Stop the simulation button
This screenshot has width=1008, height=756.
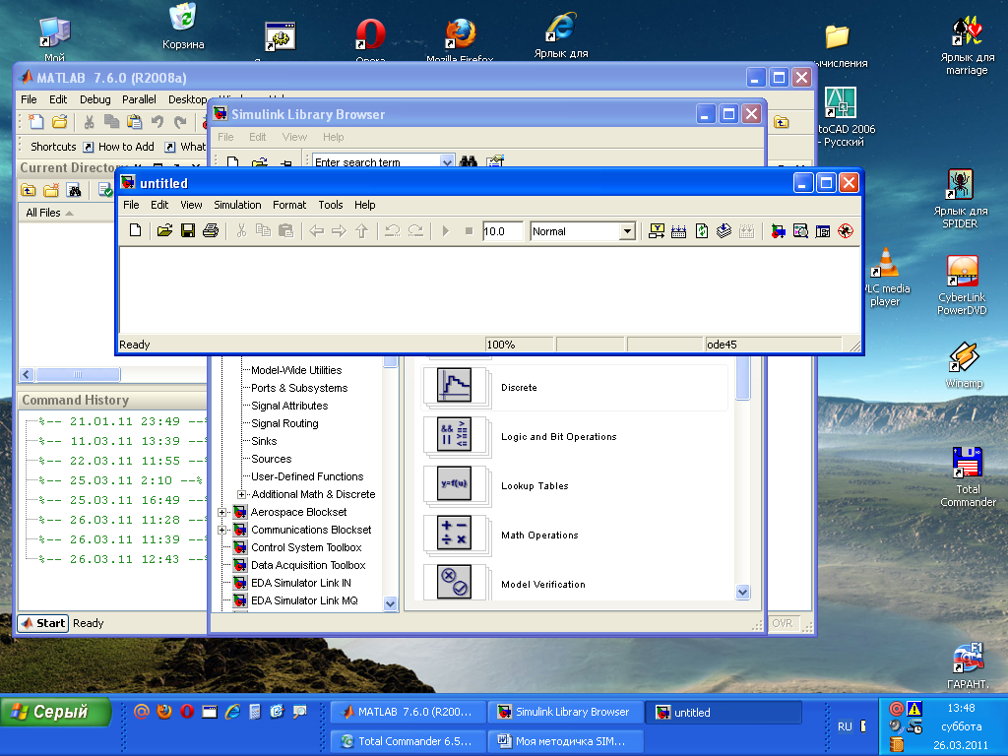click(469, 230)
